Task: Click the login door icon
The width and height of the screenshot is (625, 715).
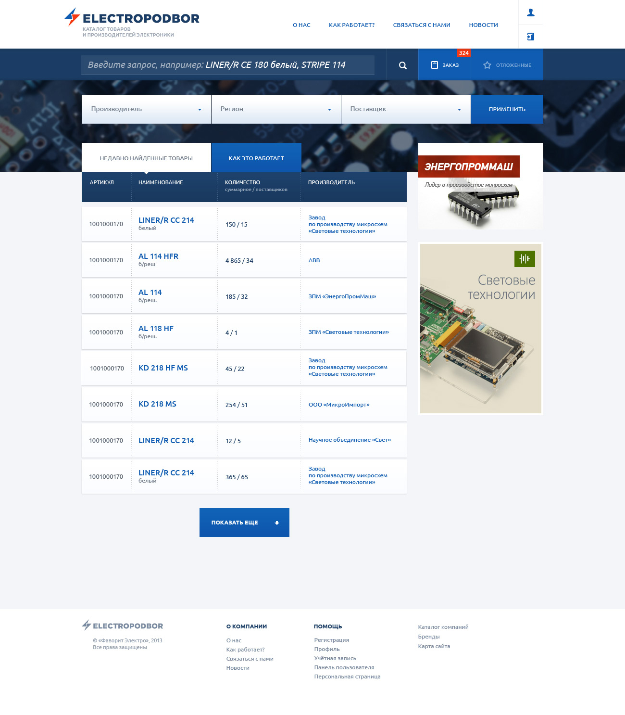Action: click(531, 37)
